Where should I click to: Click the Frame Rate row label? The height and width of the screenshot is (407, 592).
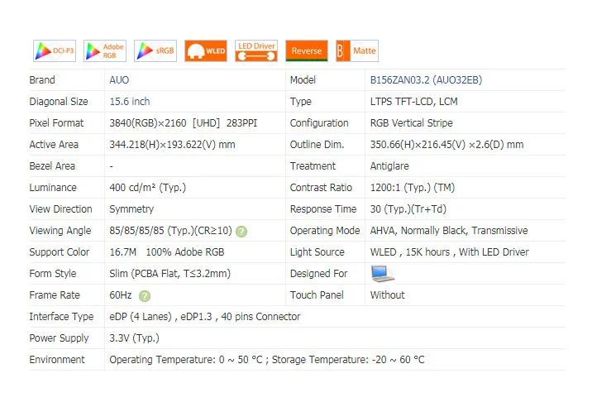55,295
